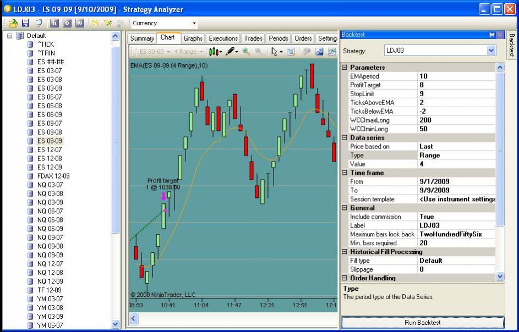Select YM 03-09 instrument
Screen dimensions: 519x332
click(50, 317)
